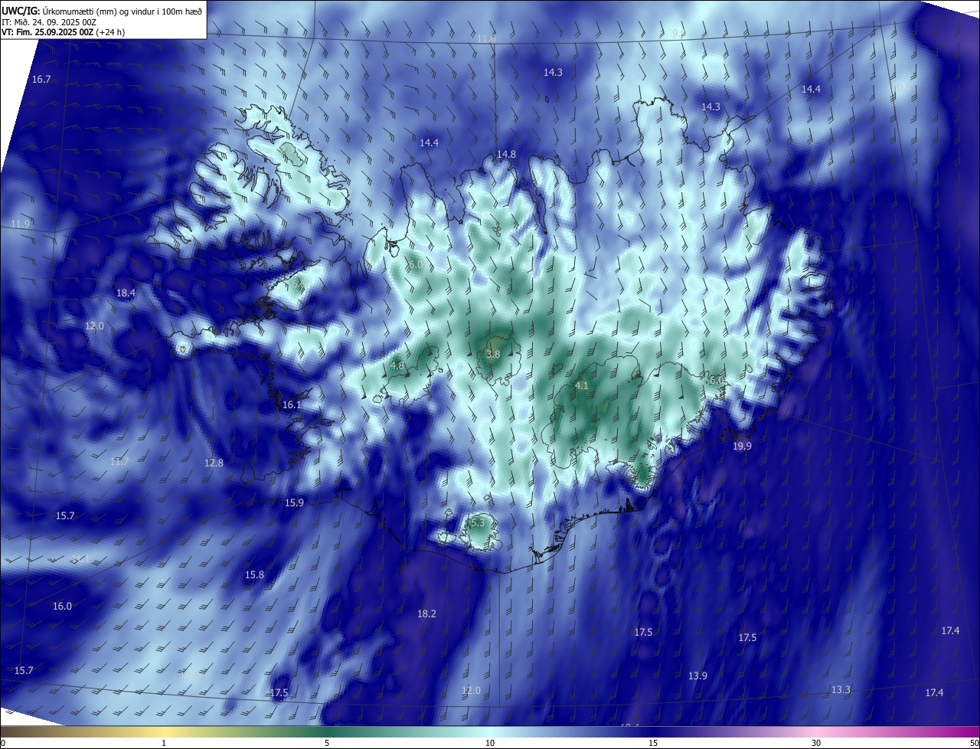
Task: Click the 1 tick on the color scale
Action: pyautogui.click(x=164, y=743)
